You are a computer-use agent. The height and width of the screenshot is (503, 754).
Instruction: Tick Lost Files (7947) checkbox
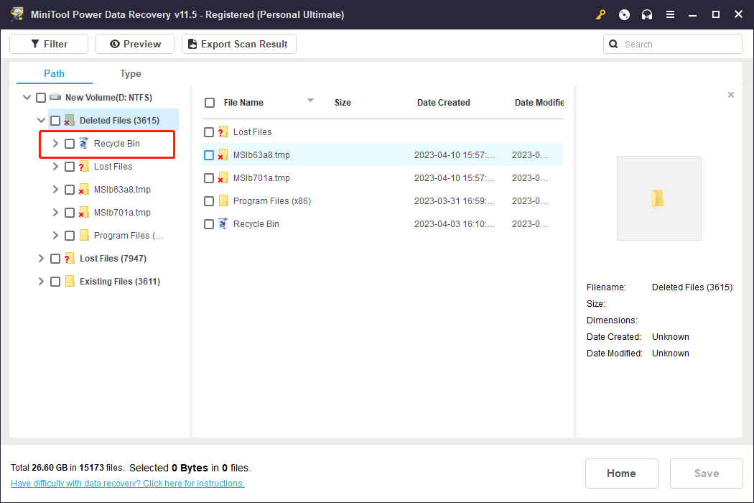55,259
